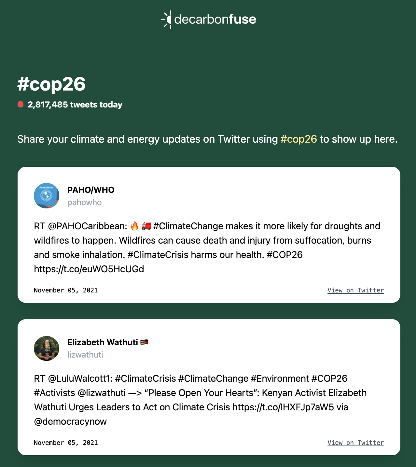Image resolution: width=416 pixels, height=467 pixels.
Task: Click Elizabeth Wathuti's profile avatar
Action: (47, 348)
